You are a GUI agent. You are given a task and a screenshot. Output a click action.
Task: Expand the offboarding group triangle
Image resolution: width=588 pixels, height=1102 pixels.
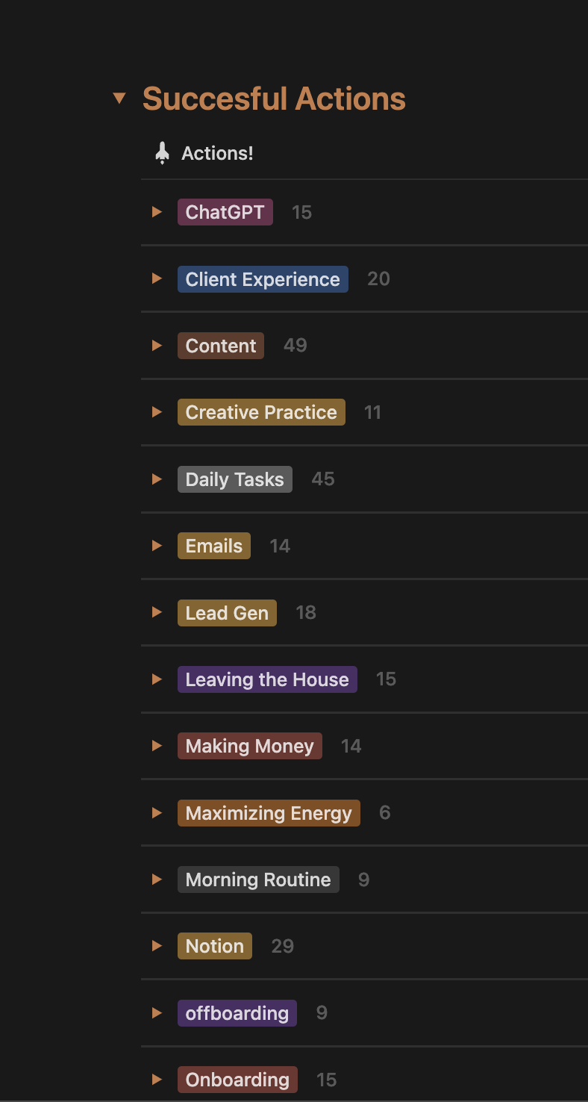tap(157, 1013)
